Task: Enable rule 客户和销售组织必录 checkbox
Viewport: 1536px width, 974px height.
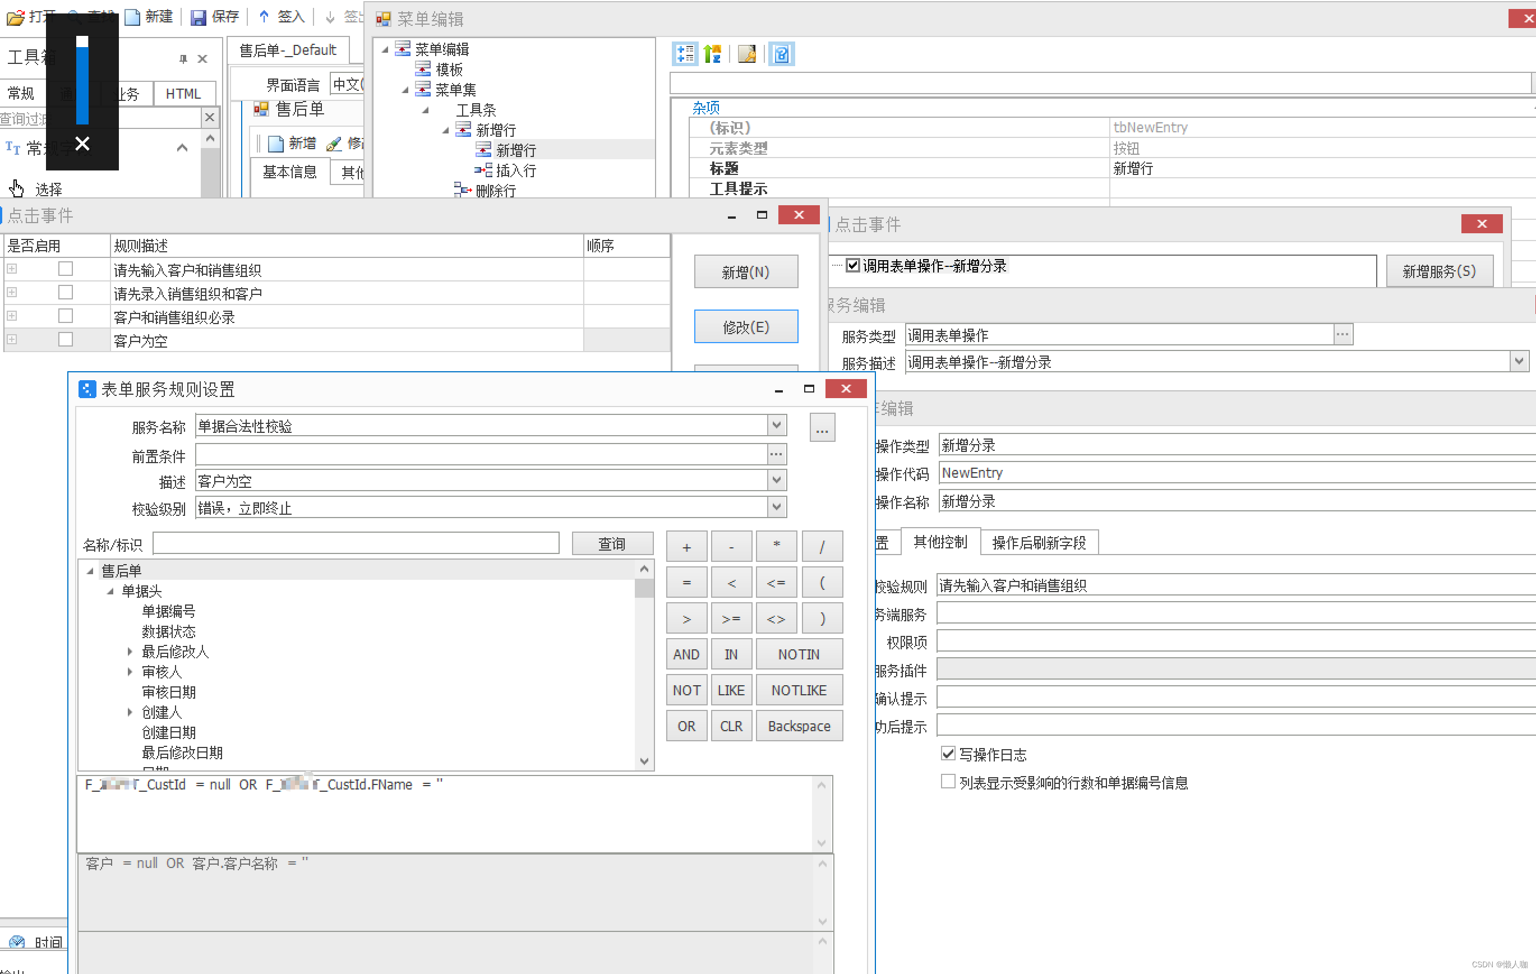Action: pos(65,316)
